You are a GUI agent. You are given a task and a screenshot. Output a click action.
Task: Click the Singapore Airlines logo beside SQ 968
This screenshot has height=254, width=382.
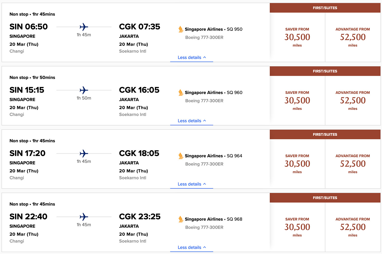181,219
